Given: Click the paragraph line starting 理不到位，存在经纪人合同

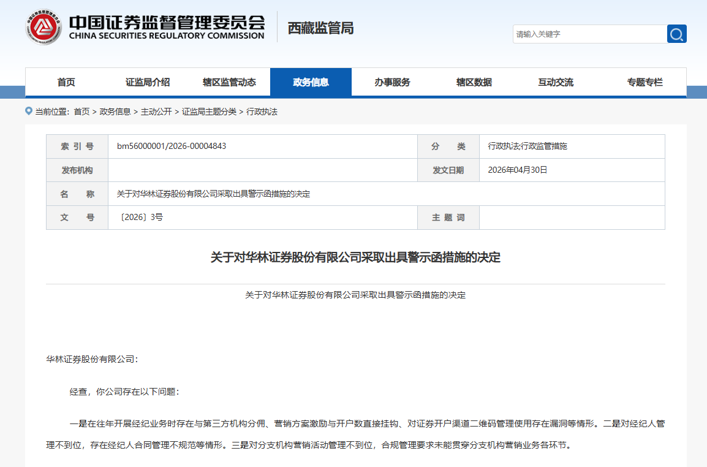Looking at the screenshot, I should click(310, 445).
